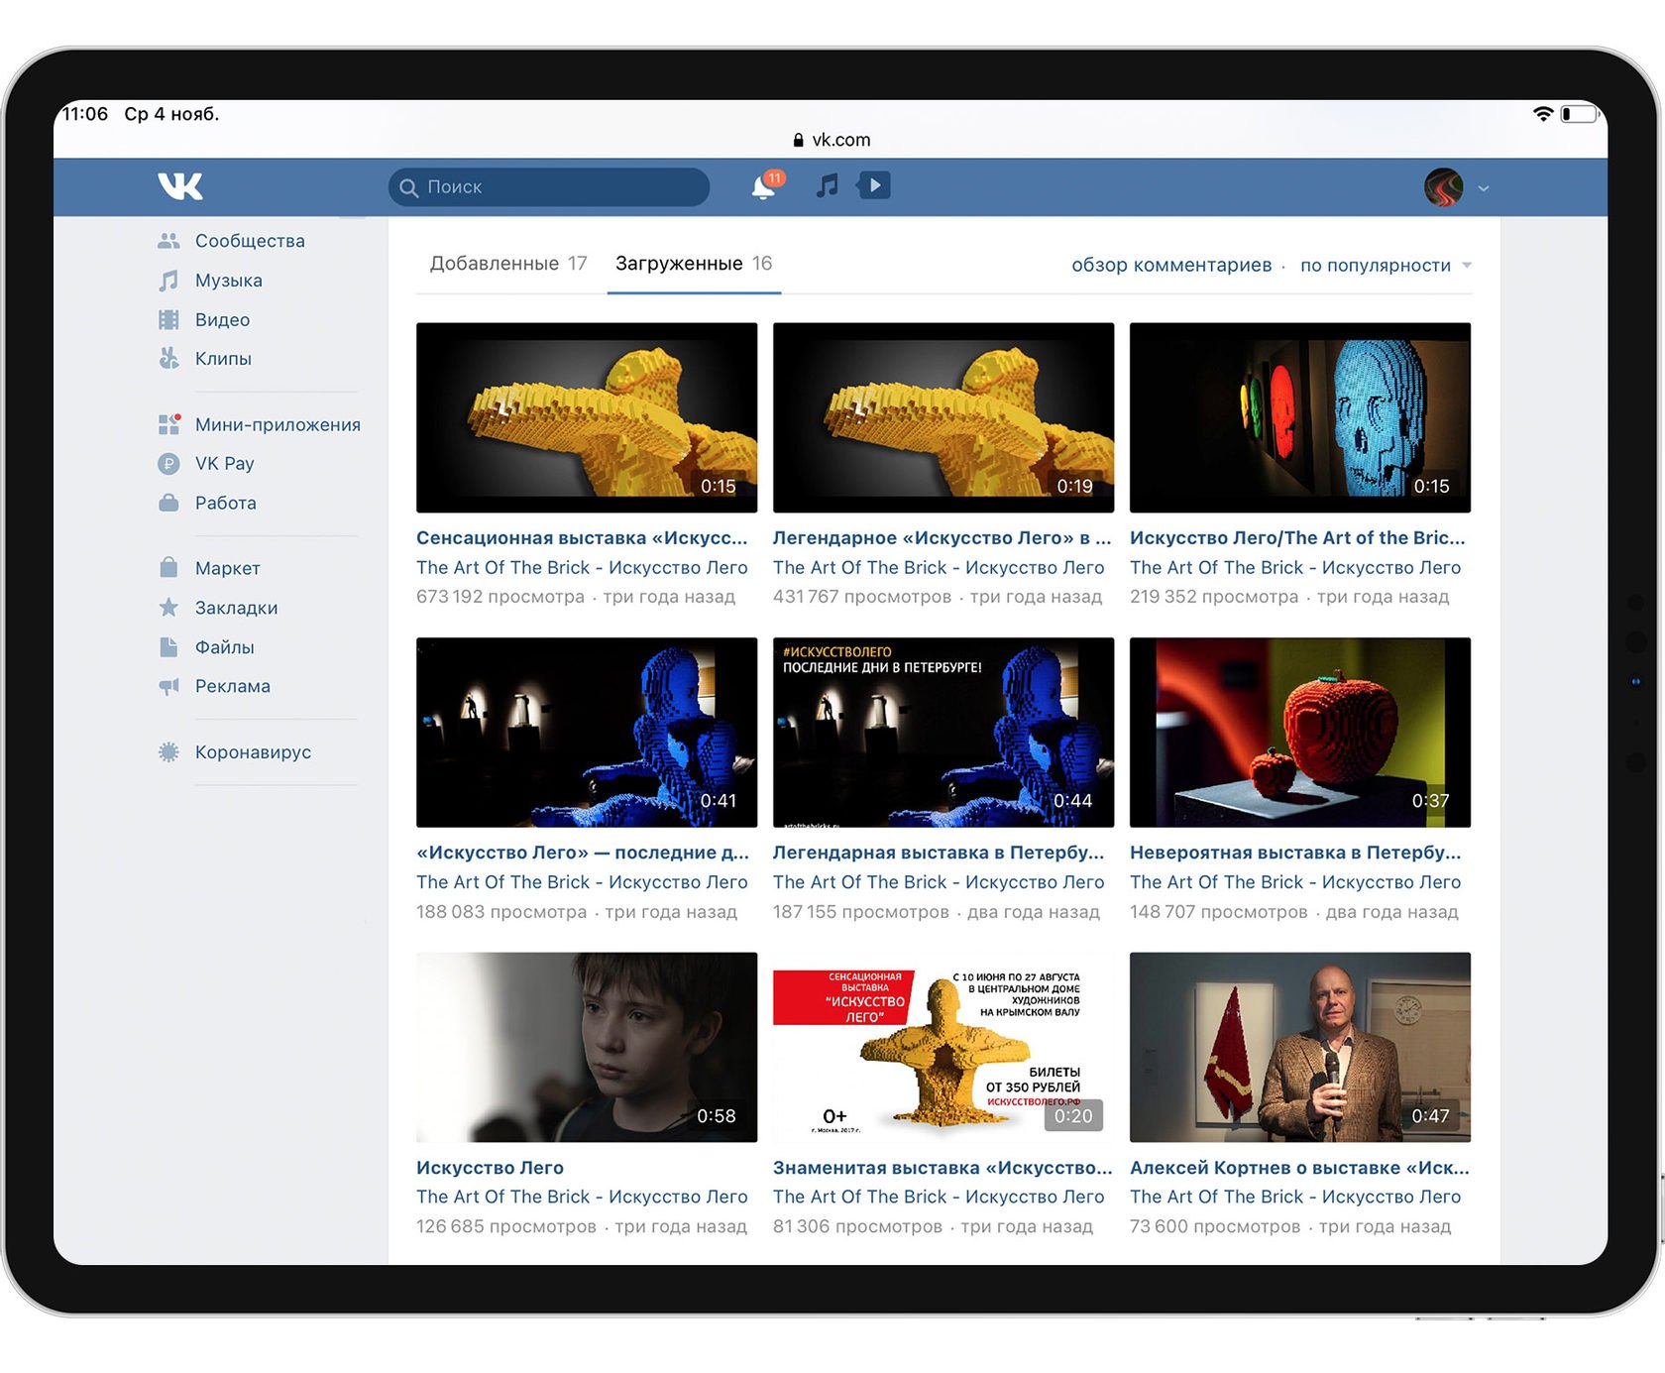Screen dimensions: 1665x1373
Task: Open Маркет in the sidebar
Action: [x=228, y=568]
